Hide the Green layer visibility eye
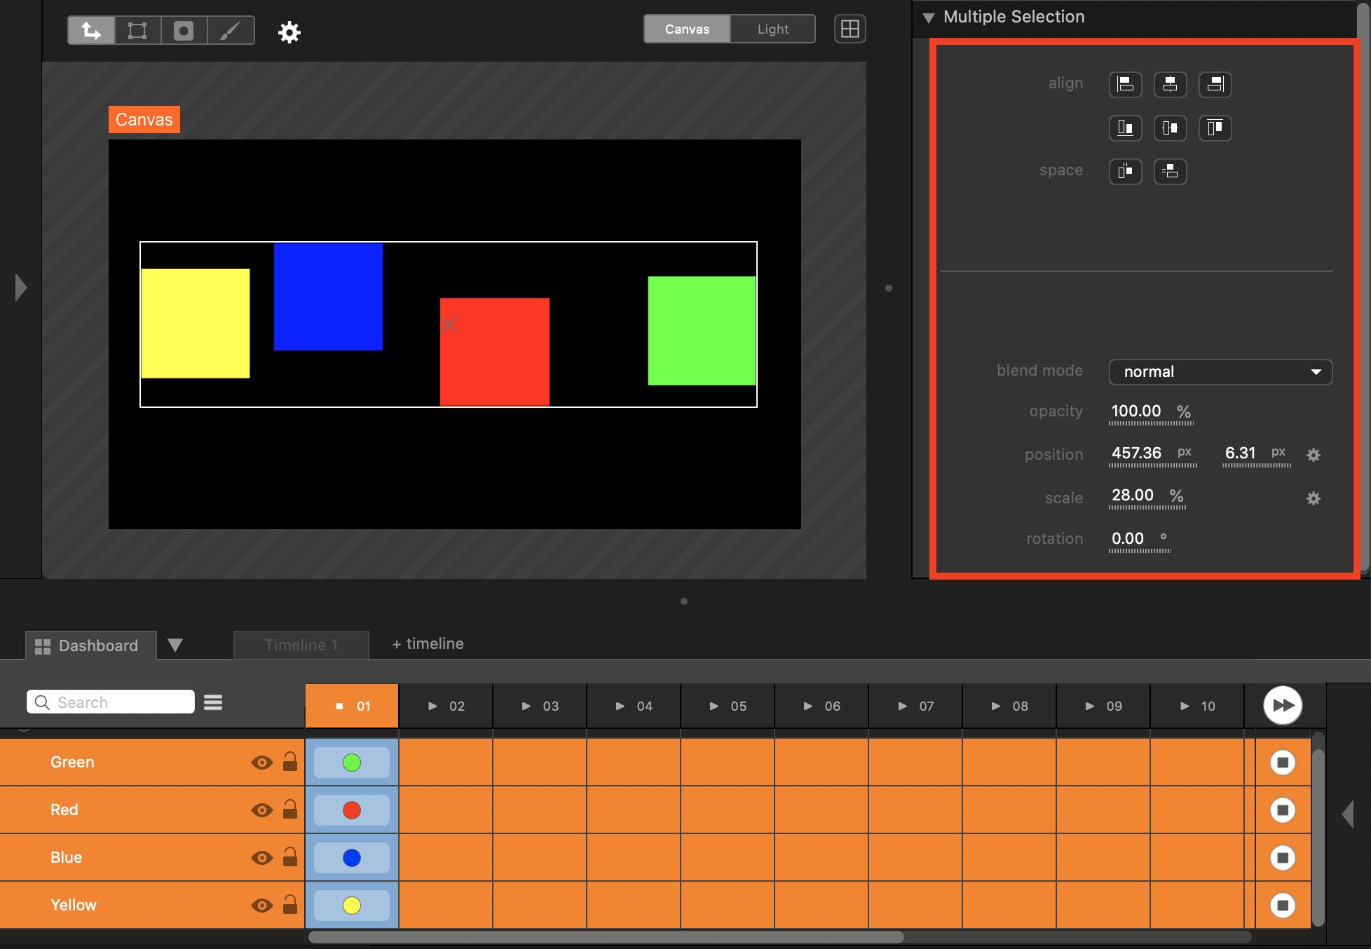Screen dimensions: 1371x949 coord(261,763)
